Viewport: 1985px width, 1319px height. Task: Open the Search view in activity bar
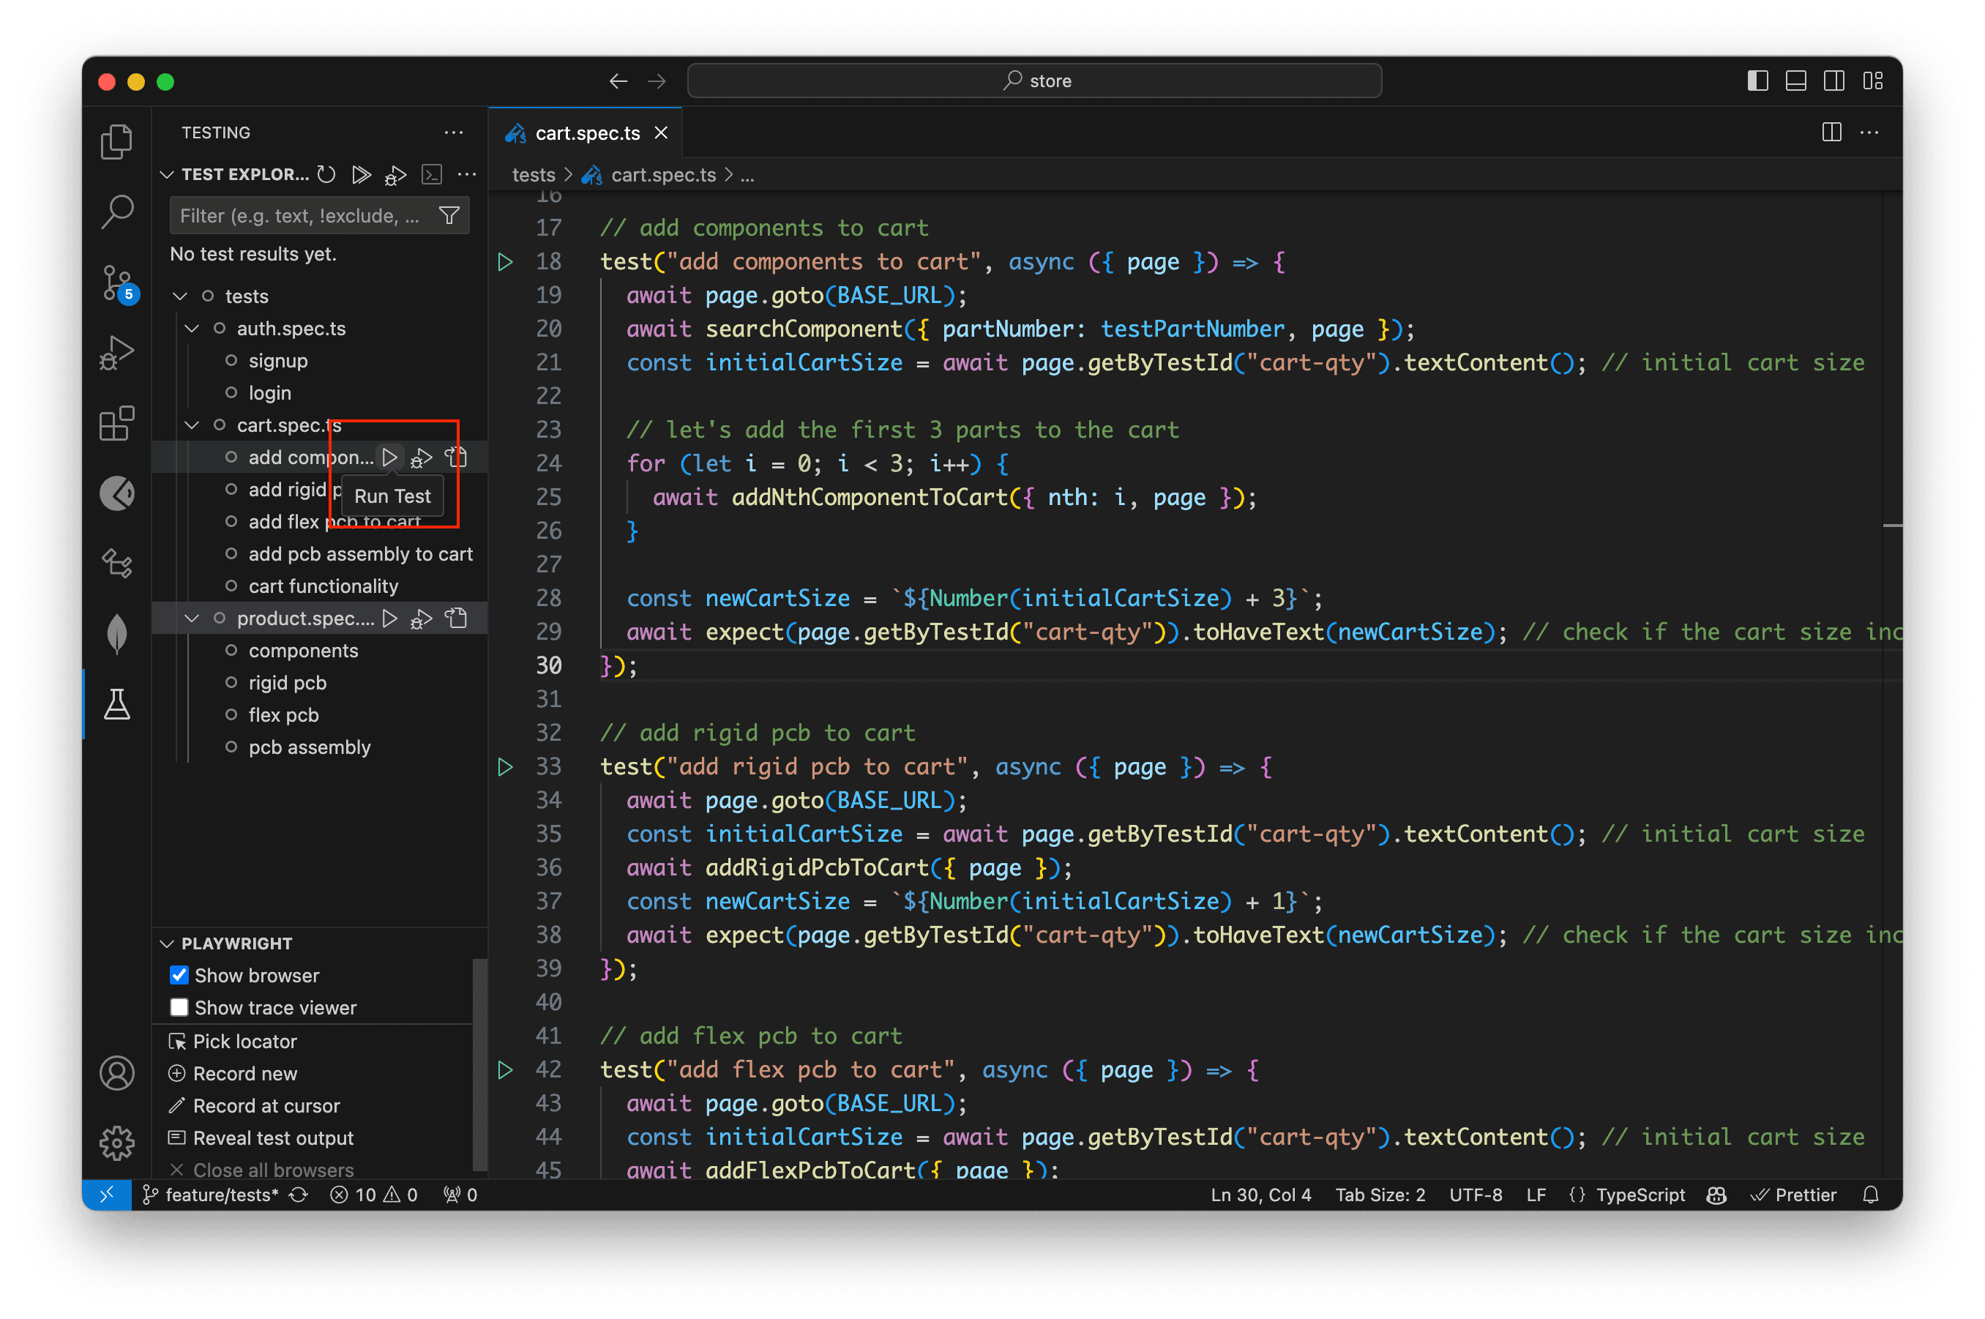(x=117, y=211)
